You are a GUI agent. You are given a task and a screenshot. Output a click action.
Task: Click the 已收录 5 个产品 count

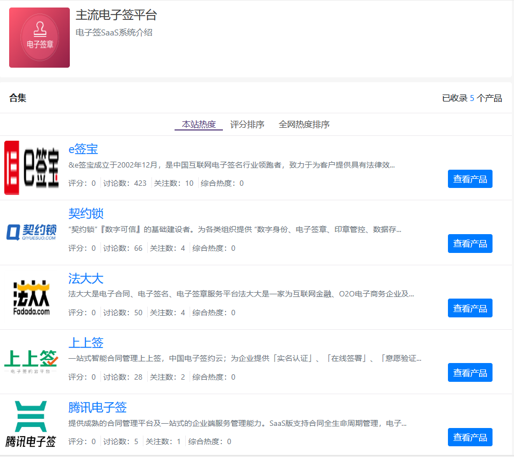[472, 98]
